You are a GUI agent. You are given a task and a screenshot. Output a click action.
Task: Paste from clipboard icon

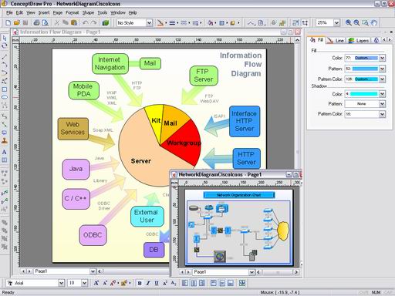click(x=74, y=23)
